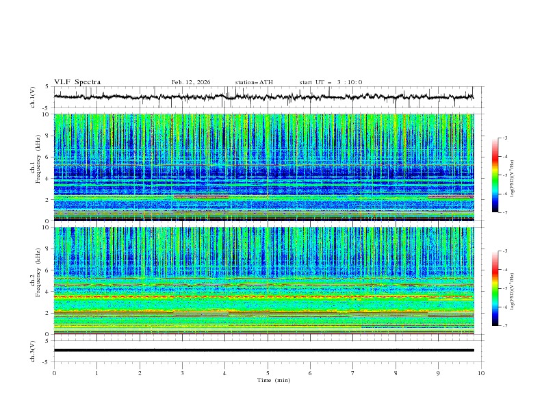Click inside the ch.2 spectrogram panel
The width and height of the screenshot is (542, 419).
264,281
